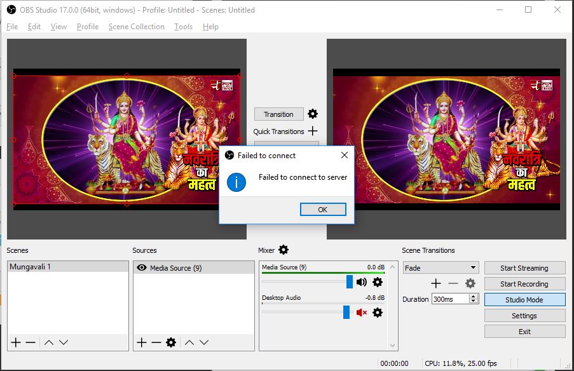Image resolution: width=574 pixels, height=371 pixels.
Task: Open the Edit menu
Action: coord(34,27)
